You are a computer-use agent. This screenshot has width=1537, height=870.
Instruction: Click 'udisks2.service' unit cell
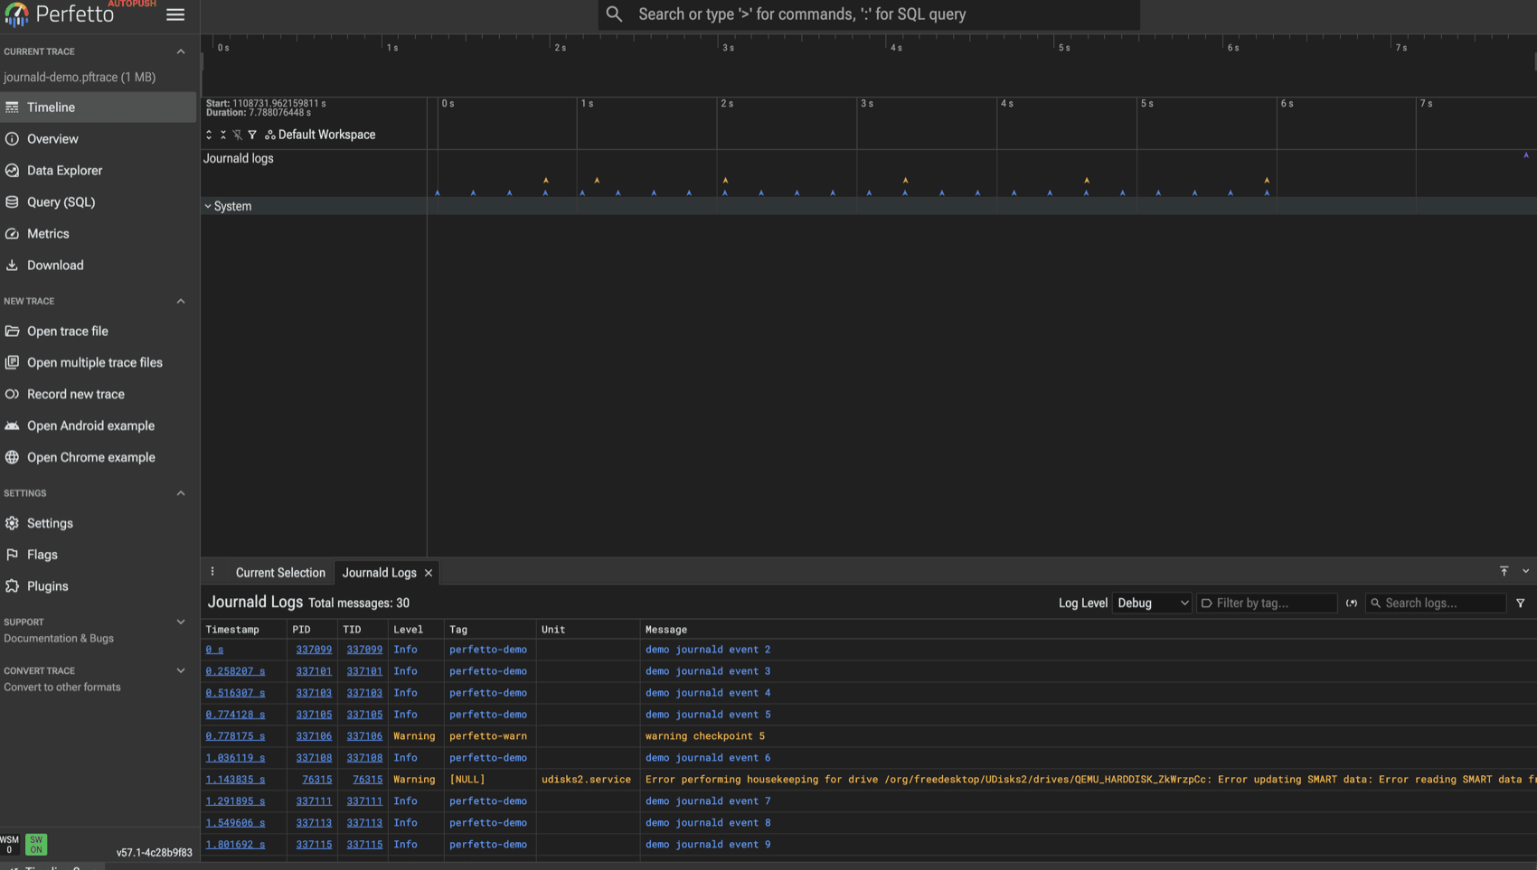(x=586, y=780)
